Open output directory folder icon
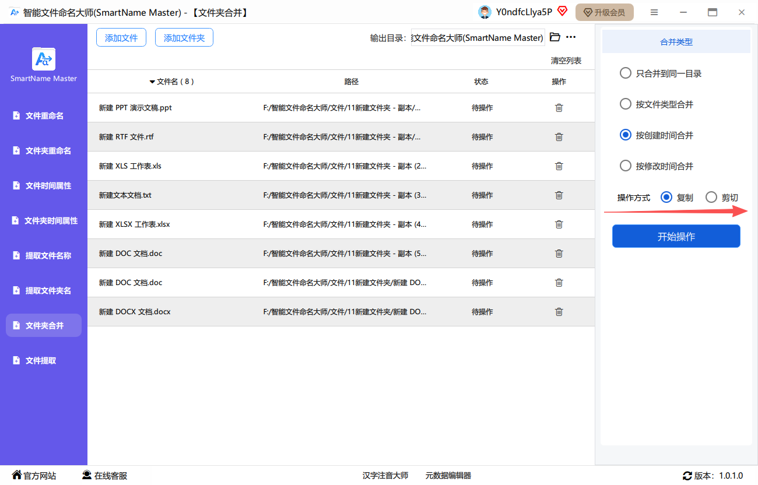The width and height of the screenshot is (758, 485). 555,37
